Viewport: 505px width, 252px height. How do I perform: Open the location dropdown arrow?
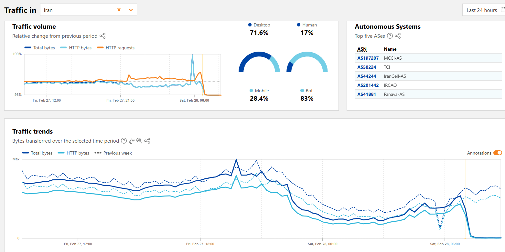click(x=131, y=10)
